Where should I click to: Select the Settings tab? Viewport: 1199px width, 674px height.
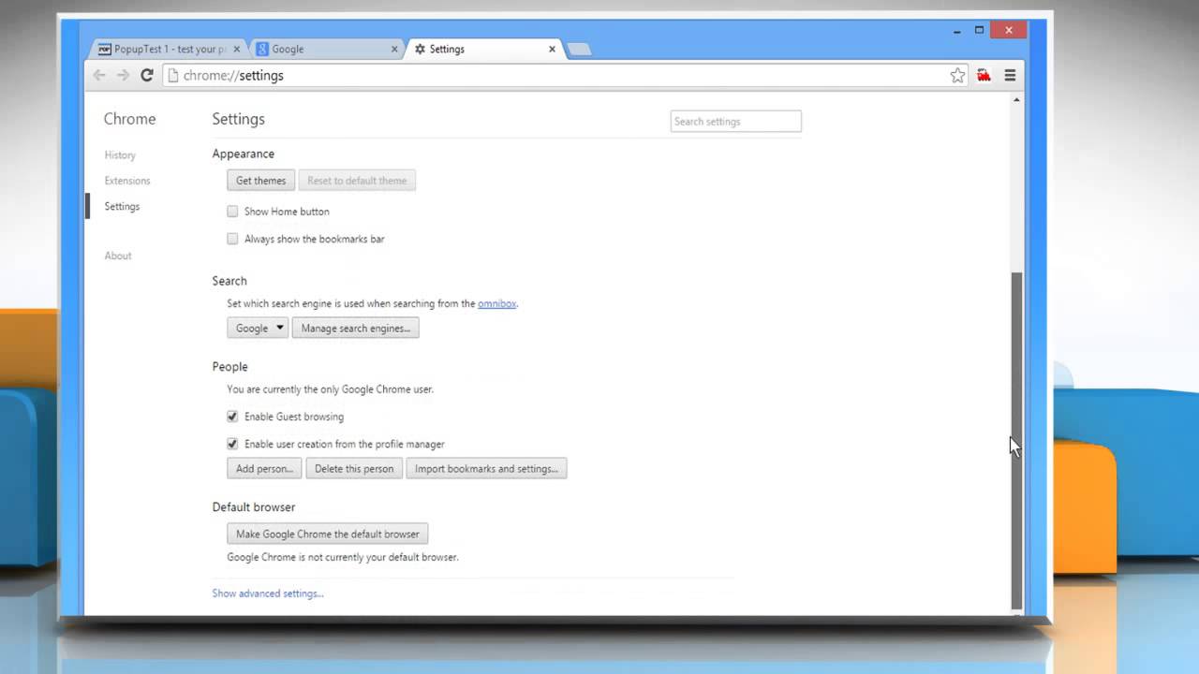(484, 49)
